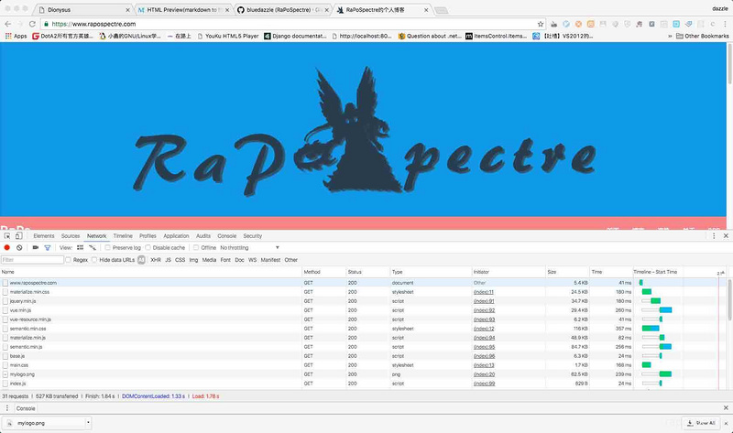
Task: Show the overview waterfall view icon
Action: pyautogui.click(x=93, y=247)
